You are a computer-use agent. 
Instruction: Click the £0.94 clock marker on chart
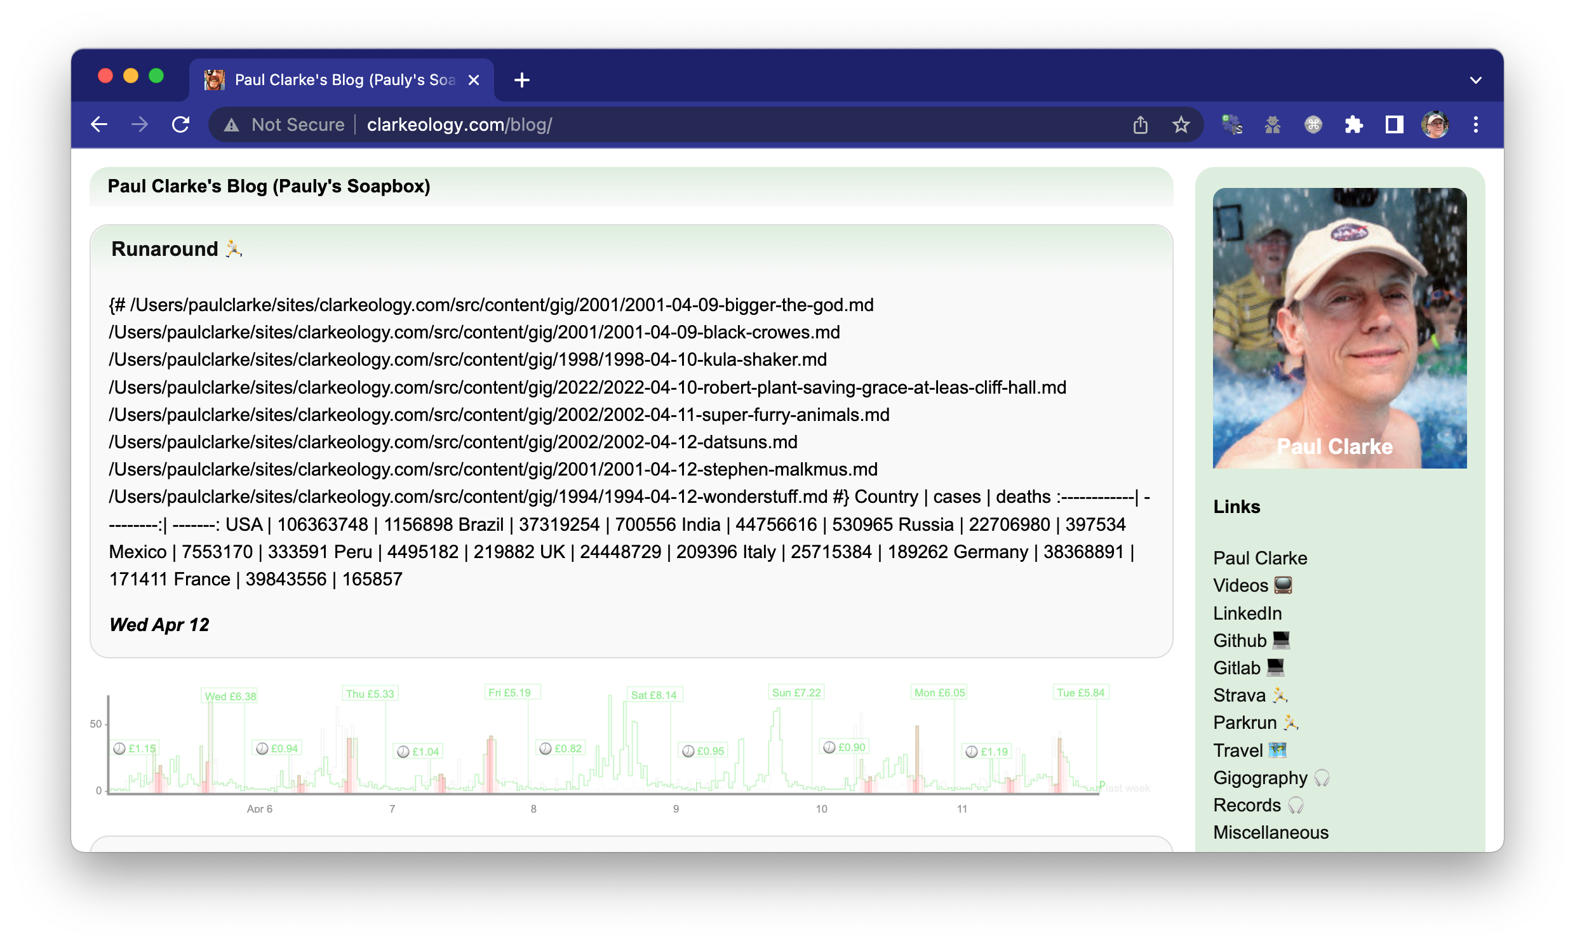click(x=278, y=749)
